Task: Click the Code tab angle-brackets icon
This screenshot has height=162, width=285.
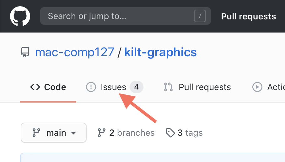Action: (x=35, y=87)
